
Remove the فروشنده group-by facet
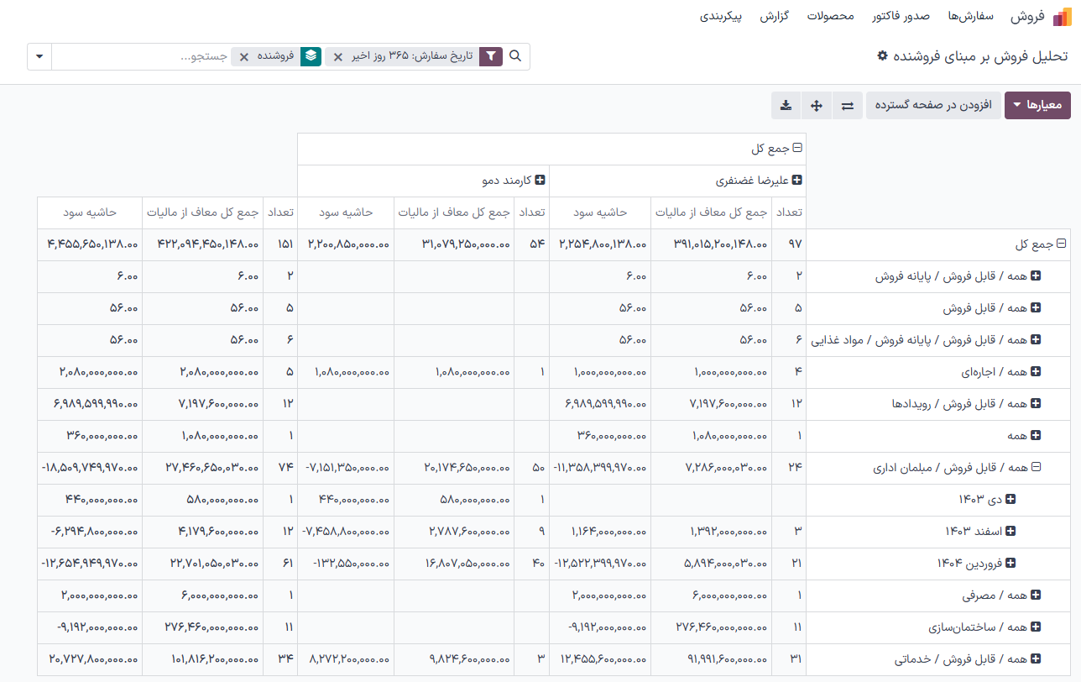(244, 56)
